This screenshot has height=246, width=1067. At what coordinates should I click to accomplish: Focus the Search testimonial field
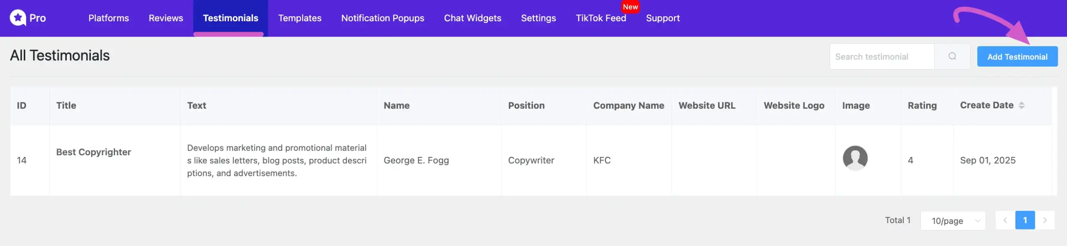tap(882, 57)
